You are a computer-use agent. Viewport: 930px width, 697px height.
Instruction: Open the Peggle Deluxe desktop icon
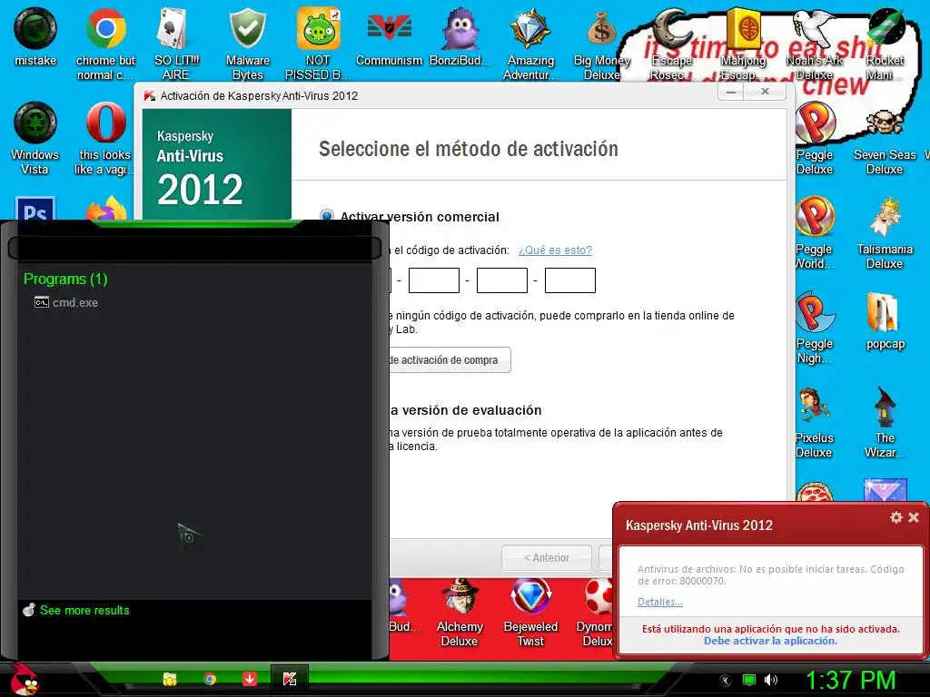coord(815,138)
